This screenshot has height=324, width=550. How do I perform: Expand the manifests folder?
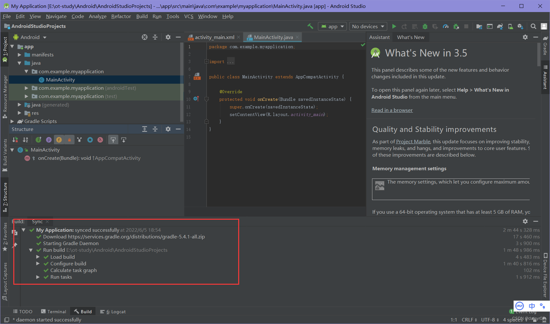click(x=19, y=55)
